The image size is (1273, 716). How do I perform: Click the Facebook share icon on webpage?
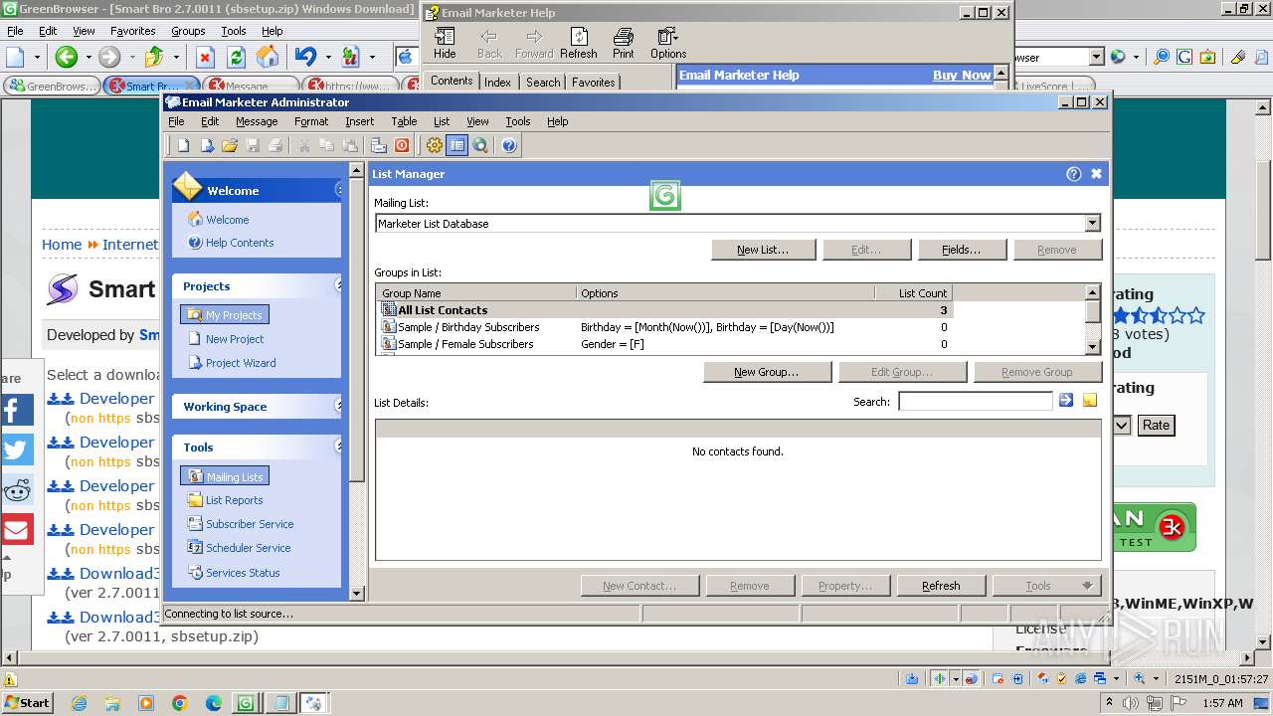tap(17, 410)
